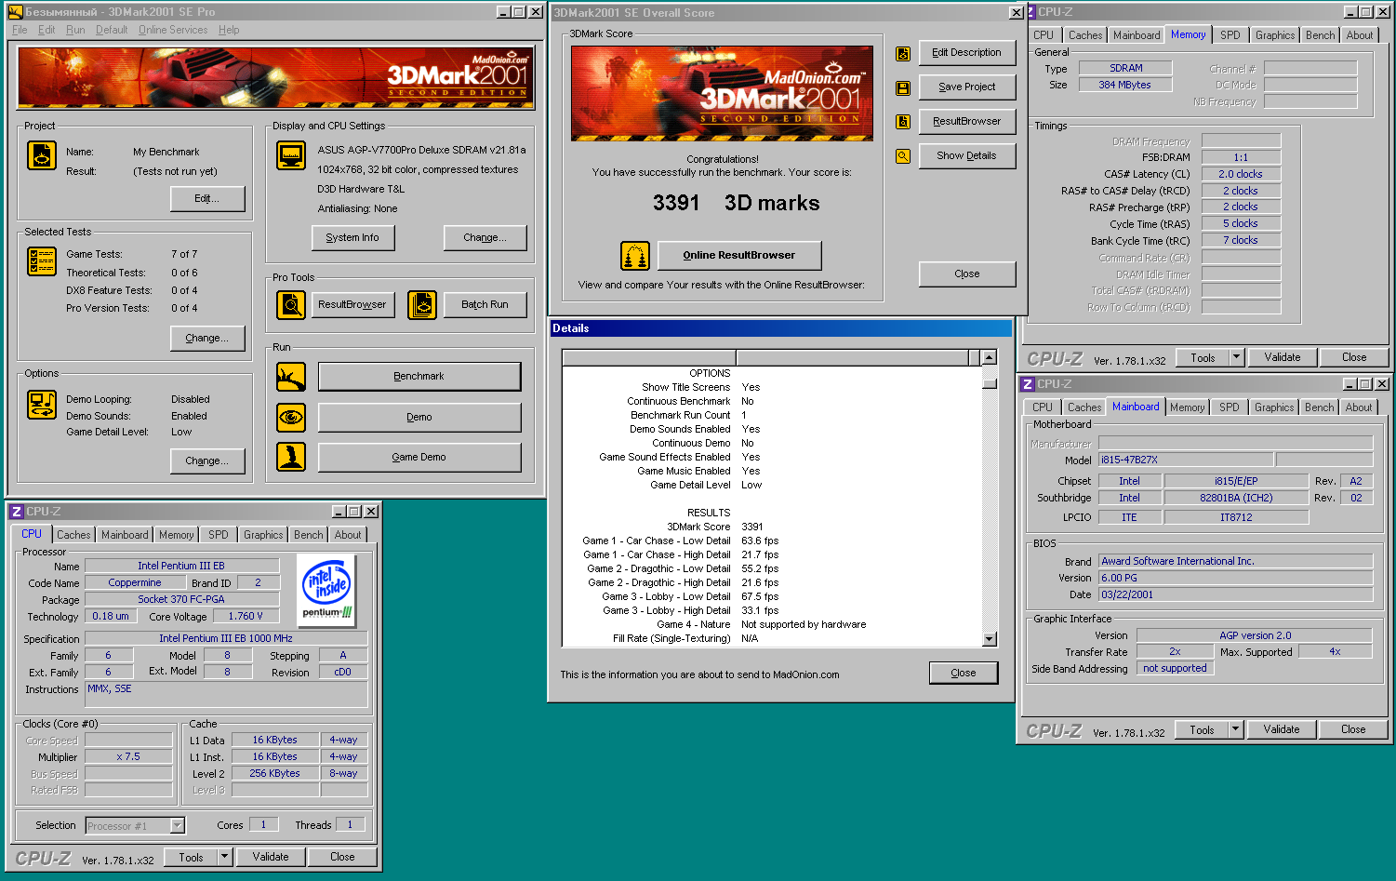Open the File menu in 3DMark2001

[x=20, y=30]
